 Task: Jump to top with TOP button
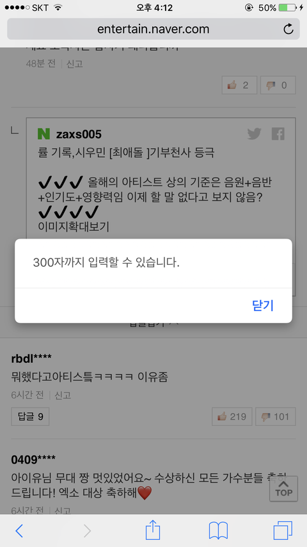click(284, 489)
